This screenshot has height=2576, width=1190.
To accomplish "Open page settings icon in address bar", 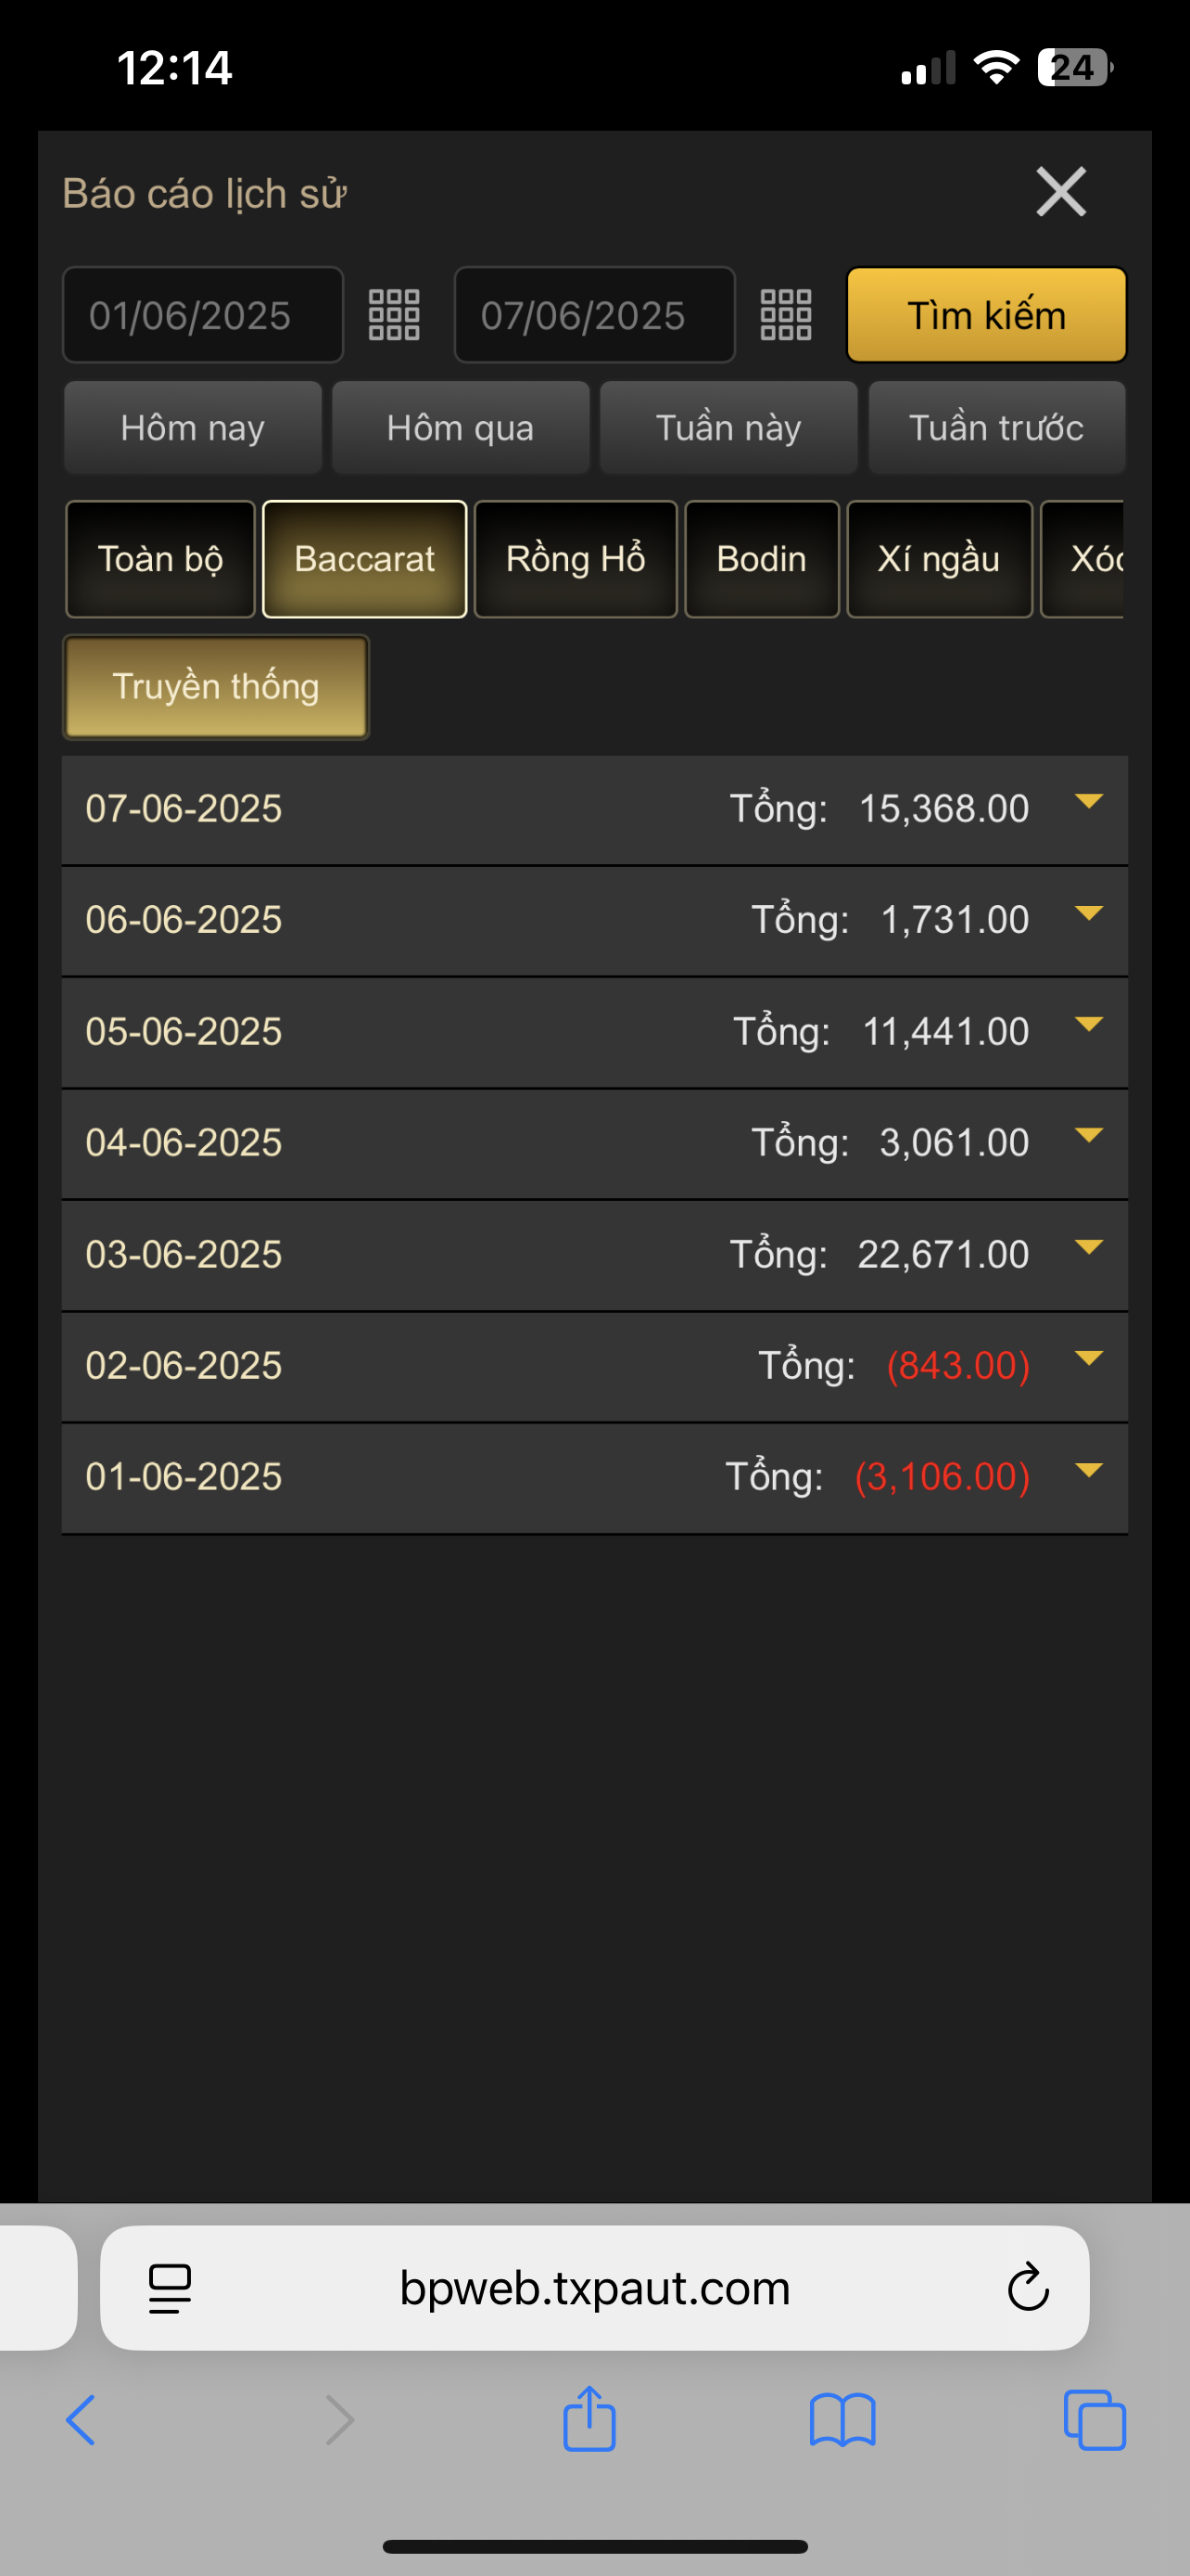I will [170, 2288].
